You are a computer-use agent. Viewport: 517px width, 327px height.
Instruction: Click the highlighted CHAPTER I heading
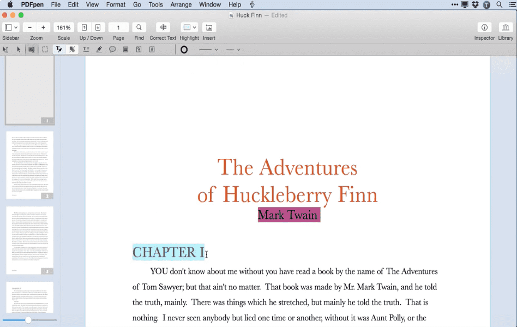coord(169,252)
